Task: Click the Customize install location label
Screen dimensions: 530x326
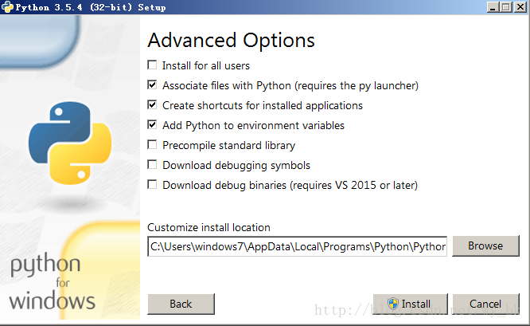Action: 208,227
